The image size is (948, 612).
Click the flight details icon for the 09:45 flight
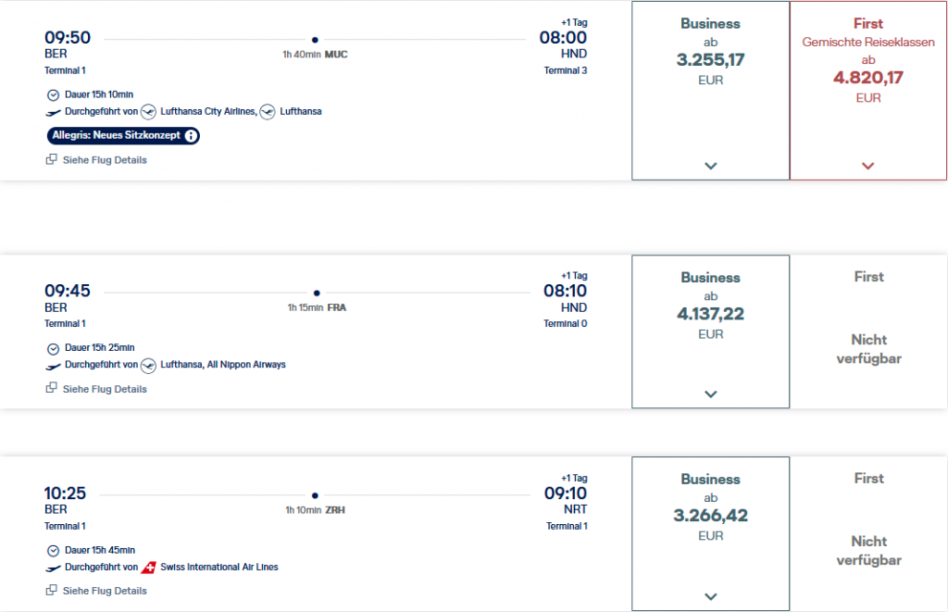52,389
